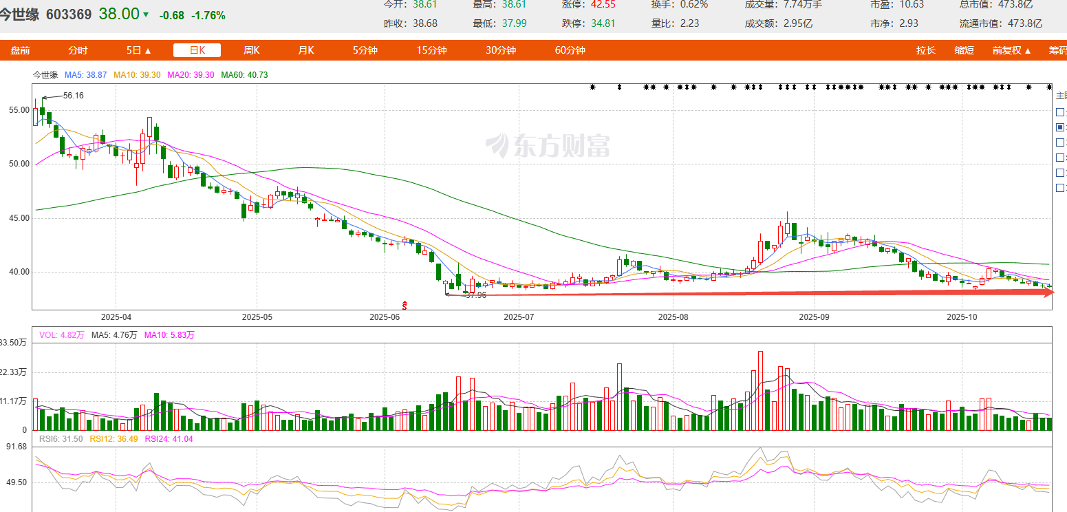This screenshot has height=512, width=1067.
Task: Select the 月K monthly chart tab
Action: click(x=305, y=50)
